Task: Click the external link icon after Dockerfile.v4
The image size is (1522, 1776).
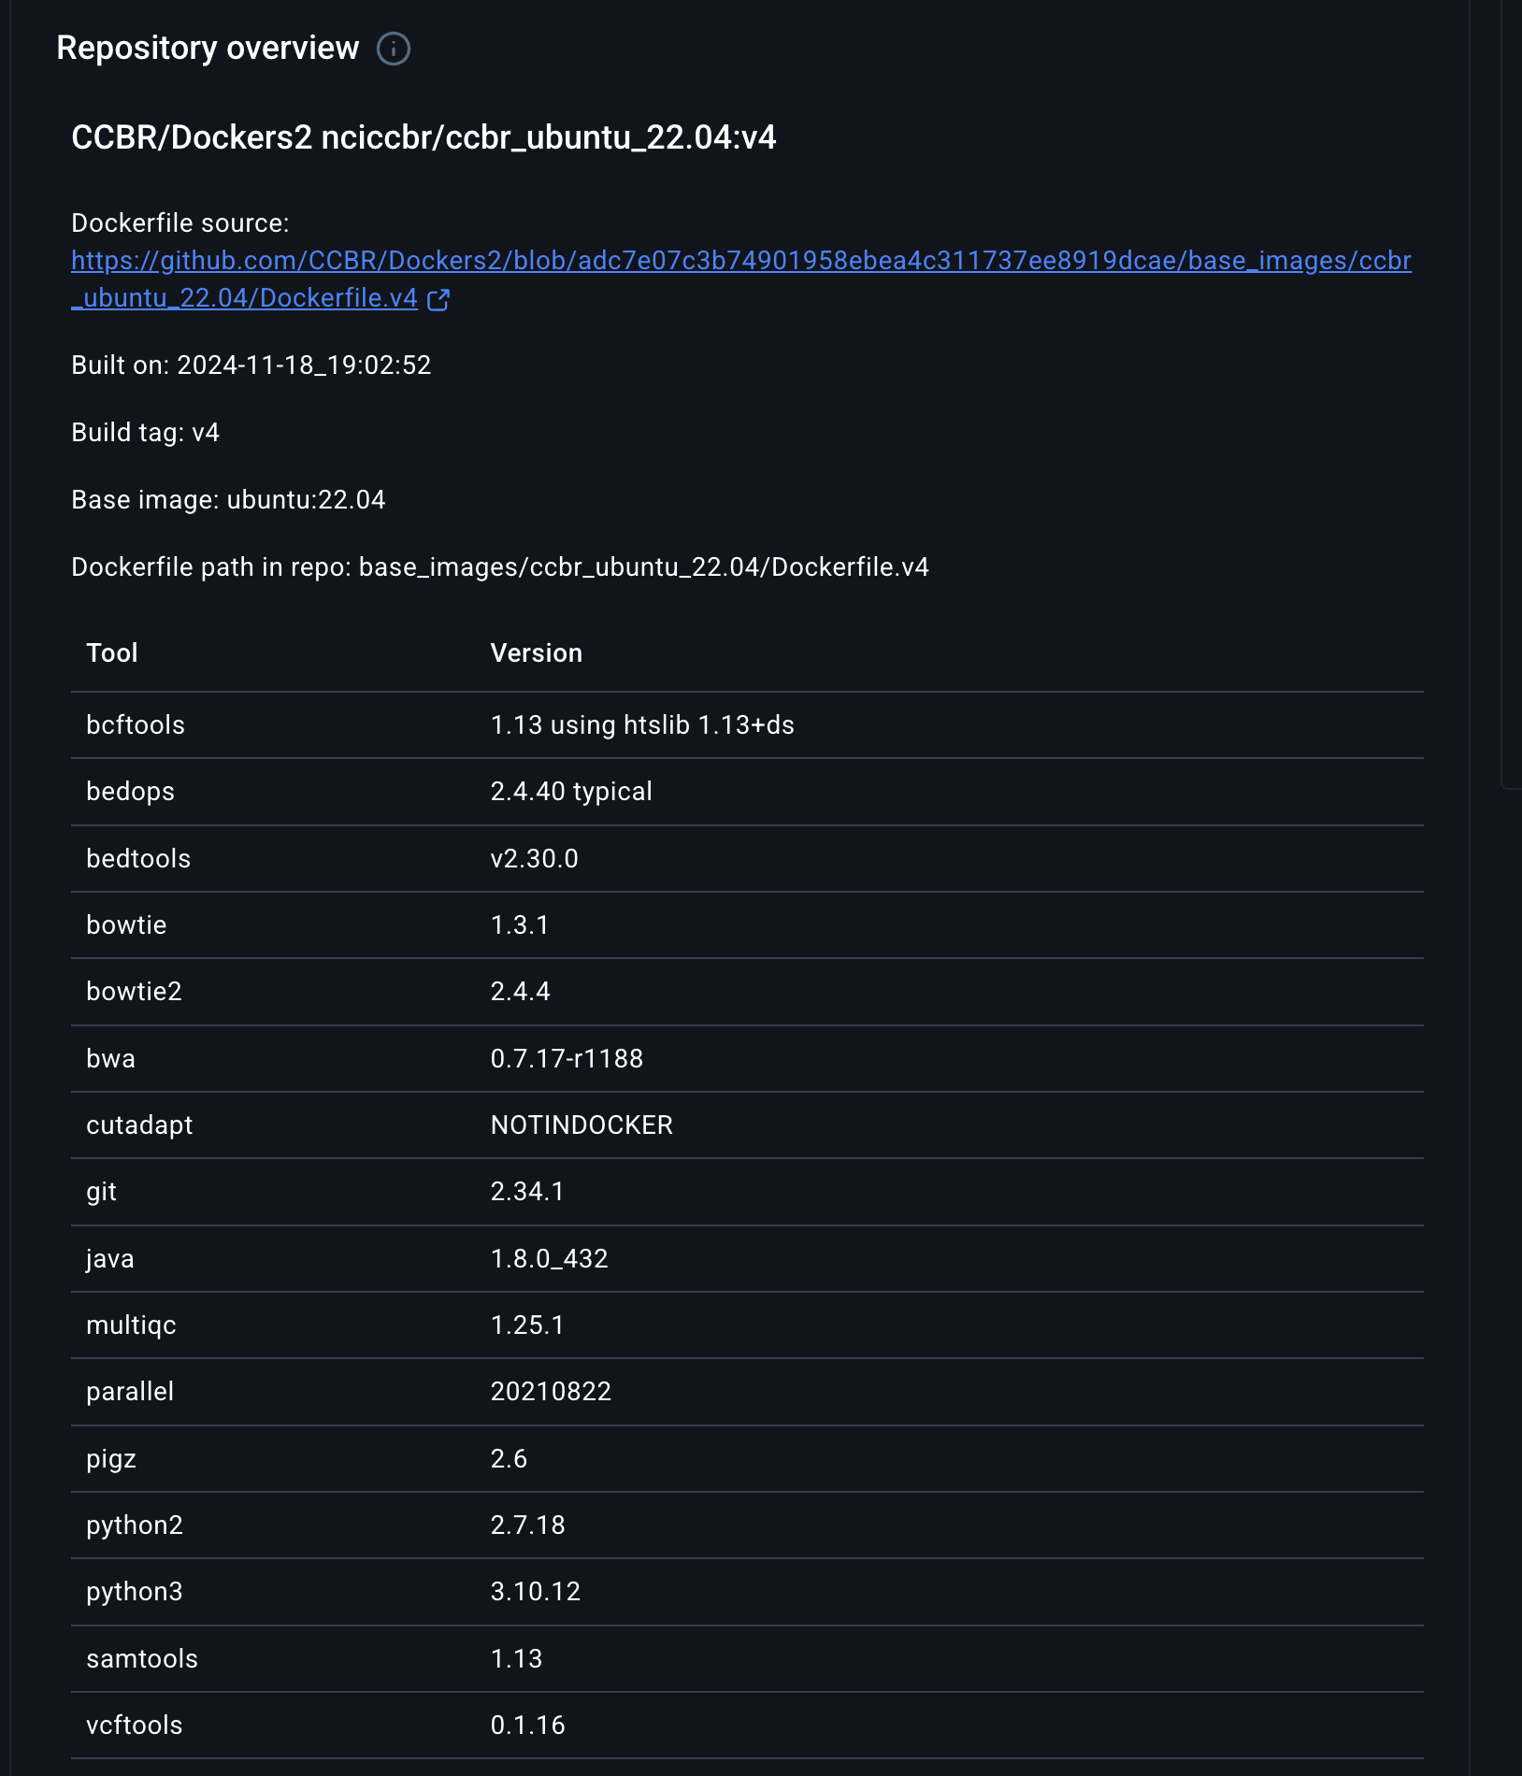Action: (x=438, y=299)
